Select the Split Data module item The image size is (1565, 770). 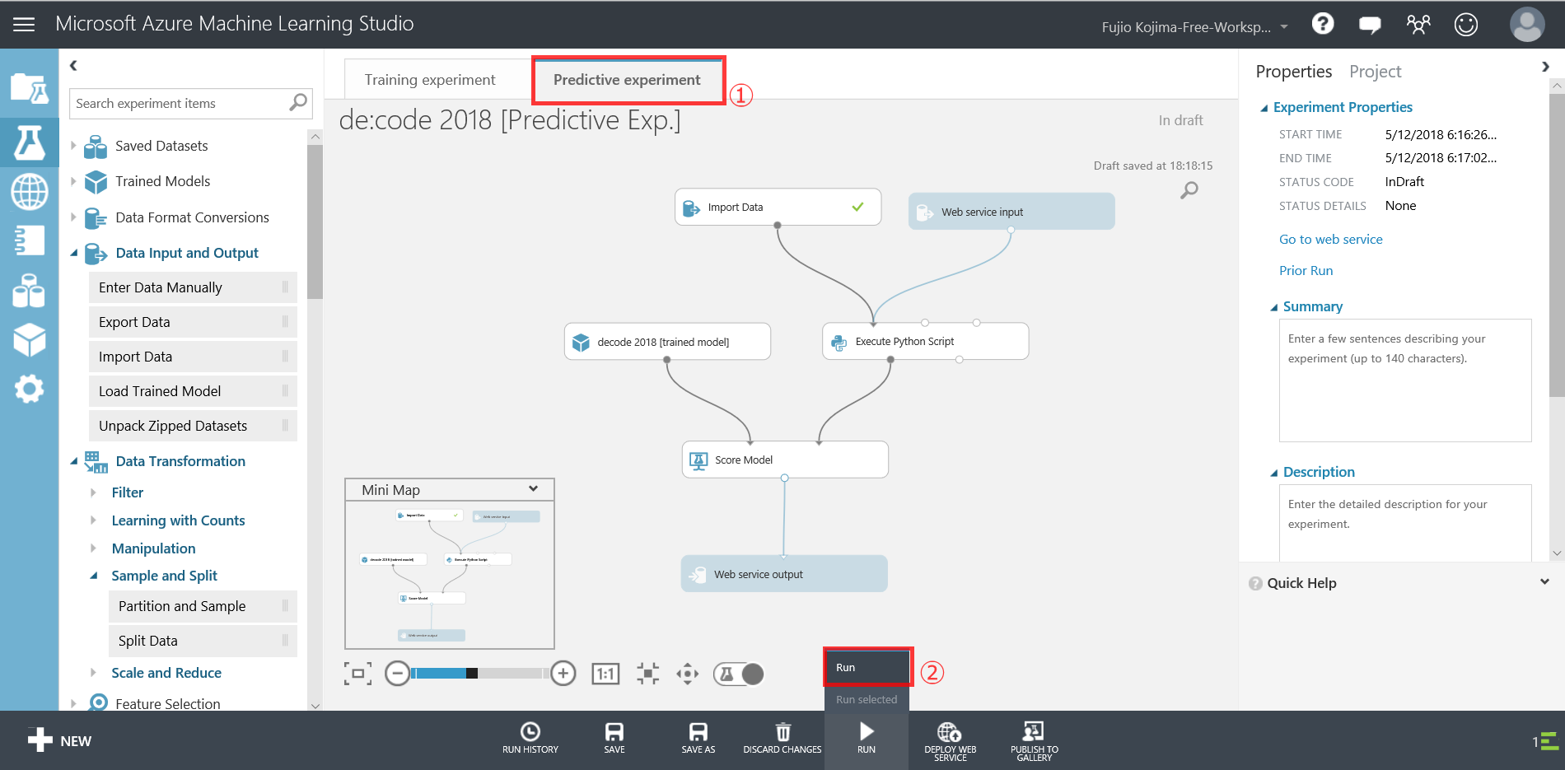[x=203, y=641]
